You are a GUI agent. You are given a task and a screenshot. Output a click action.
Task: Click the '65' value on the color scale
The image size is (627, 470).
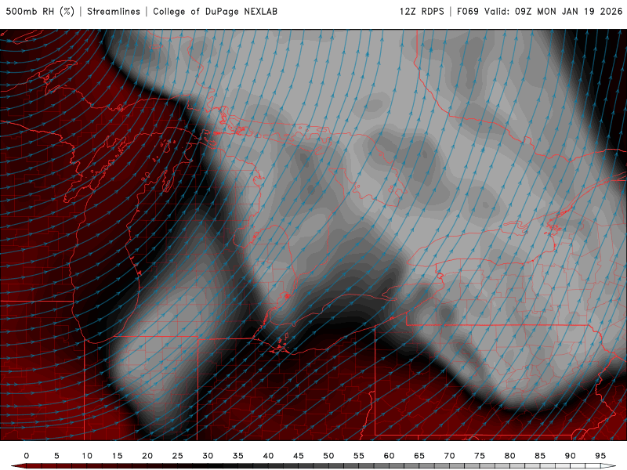point(419,456)
